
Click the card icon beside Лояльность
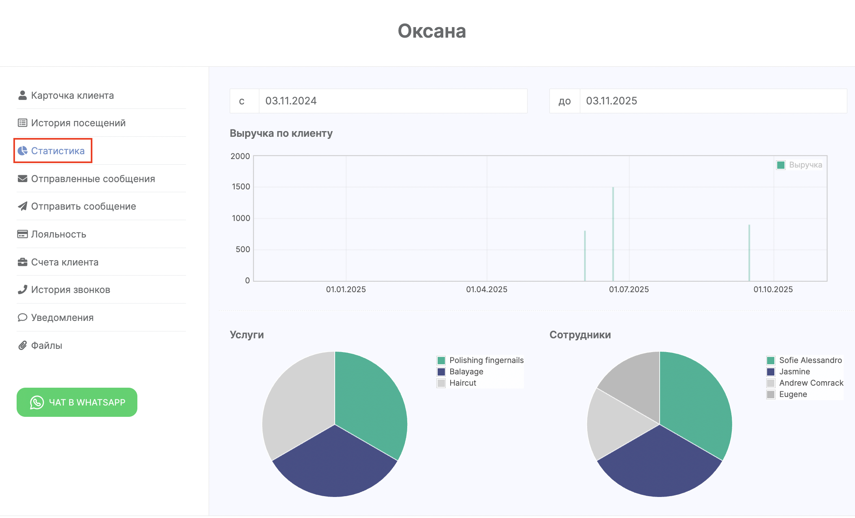[x=22, y=234]
